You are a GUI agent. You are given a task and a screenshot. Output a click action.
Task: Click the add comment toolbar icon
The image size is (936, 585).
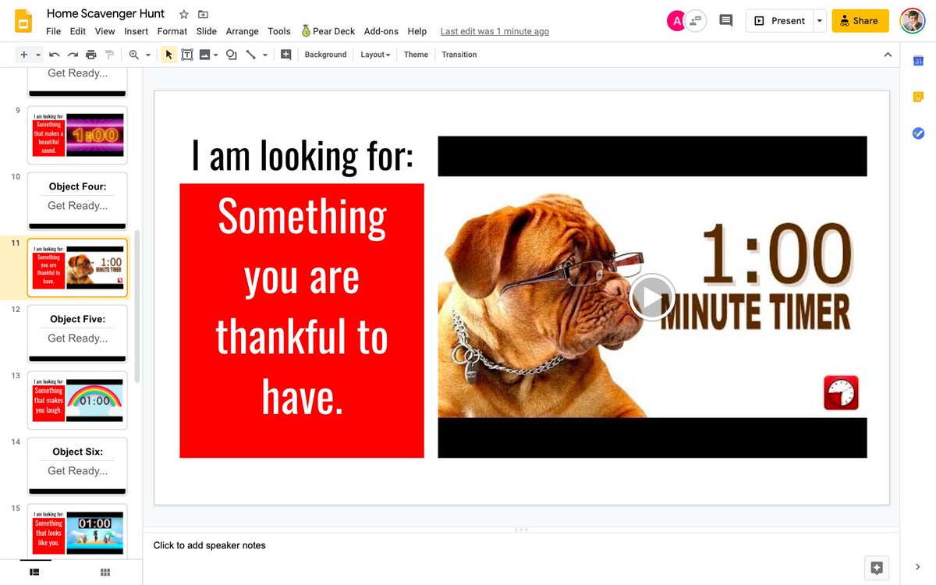(285, 55)
